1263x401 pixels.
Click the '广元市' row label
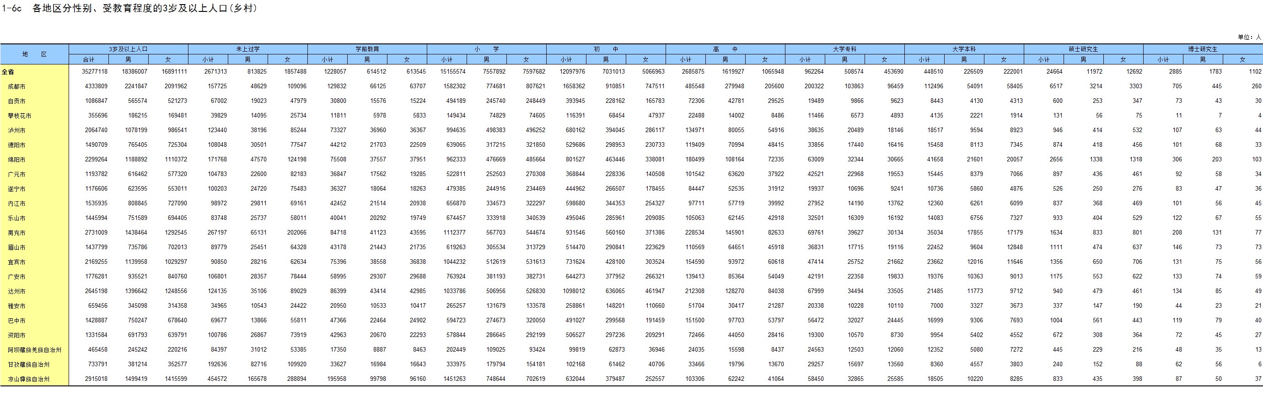[x=16, y=174]
